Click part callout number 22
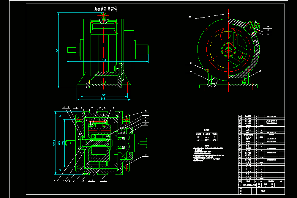This screenshot has height=198, width=297. tap(190, 17)
